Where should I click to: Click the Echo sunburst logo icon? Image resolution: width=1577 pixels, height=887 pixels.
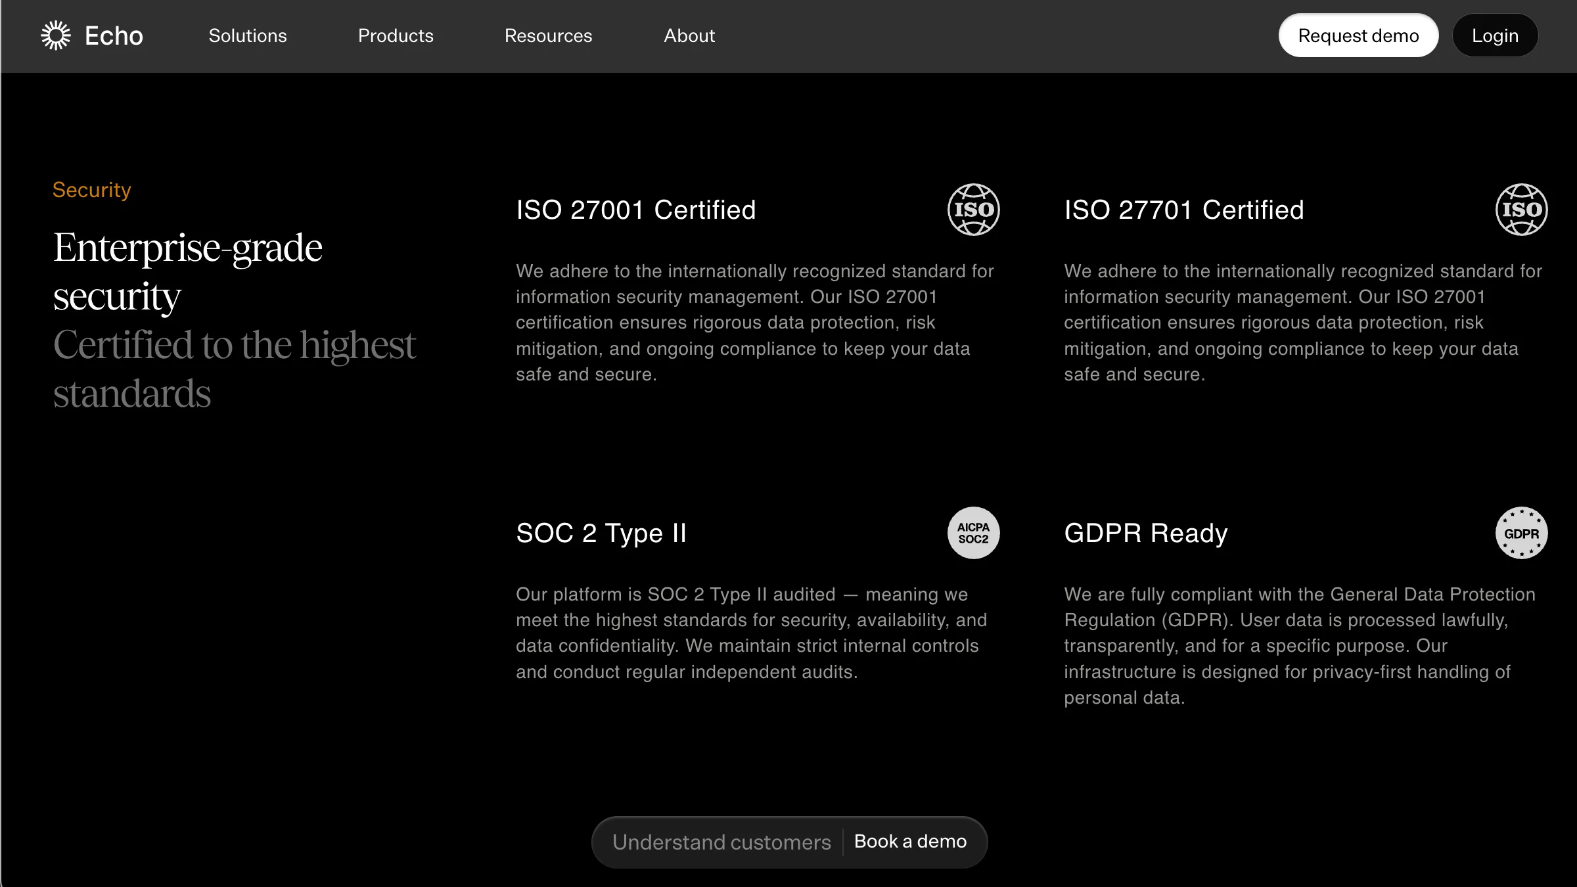pos(56,35)
